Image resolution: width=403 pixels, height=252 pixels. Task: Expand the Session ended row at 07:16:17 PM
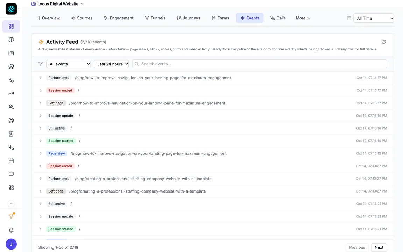tap(213, 91)
